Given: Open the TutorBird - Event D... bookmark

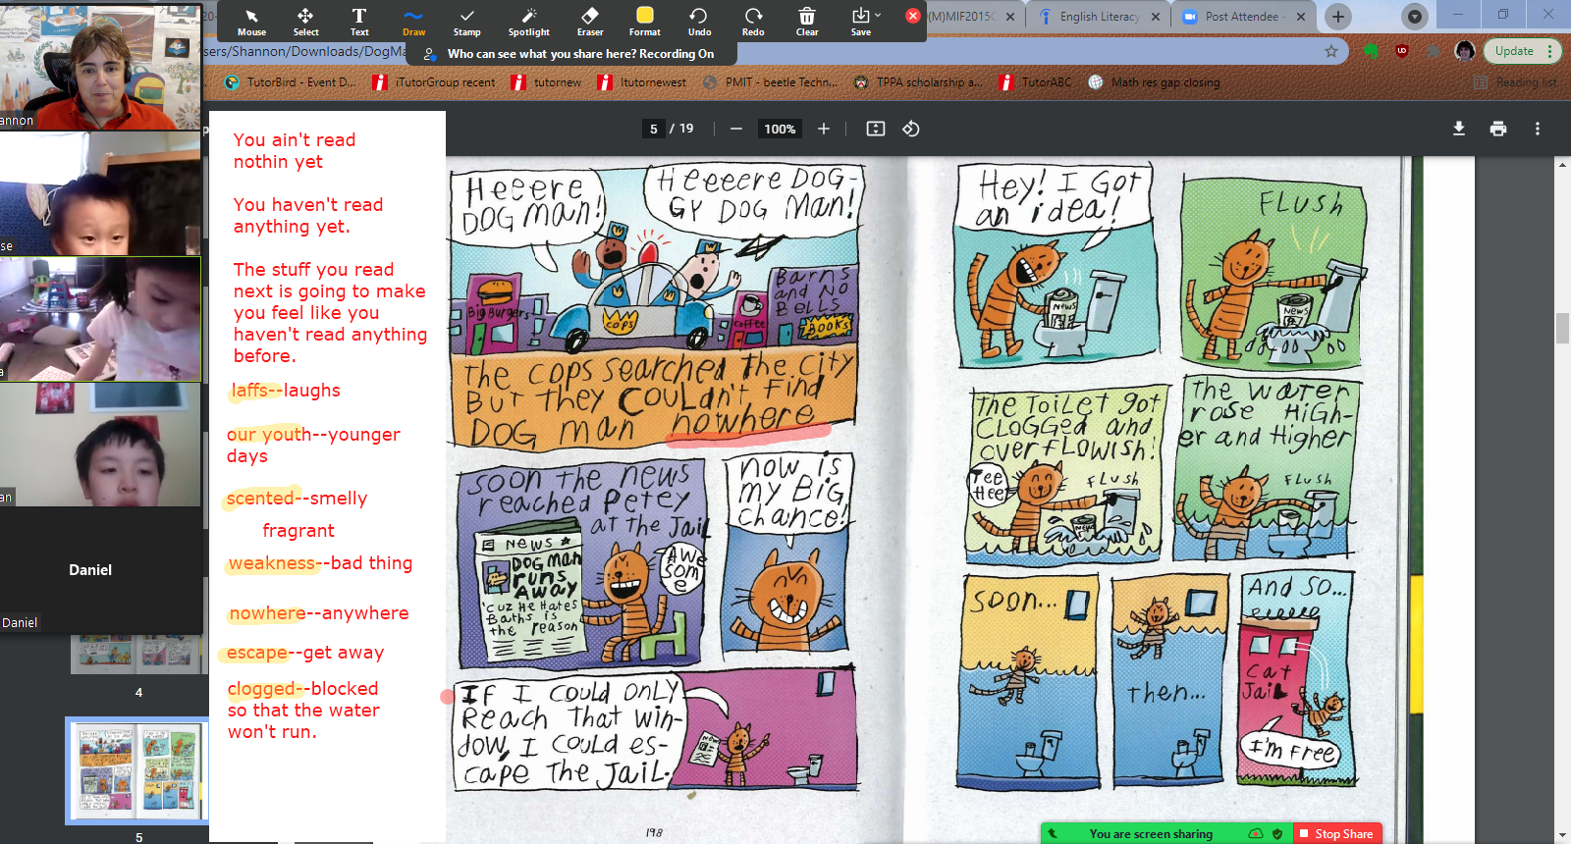Looking at the screenshot, I should point(291,82).
